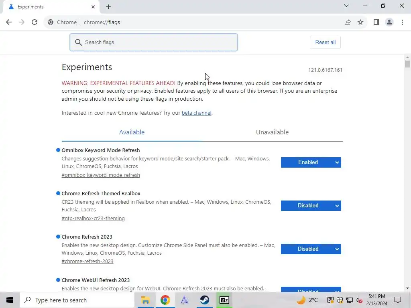Click the page scrollbar thumb
Screen dimensions: 411x308
(407, 64)
